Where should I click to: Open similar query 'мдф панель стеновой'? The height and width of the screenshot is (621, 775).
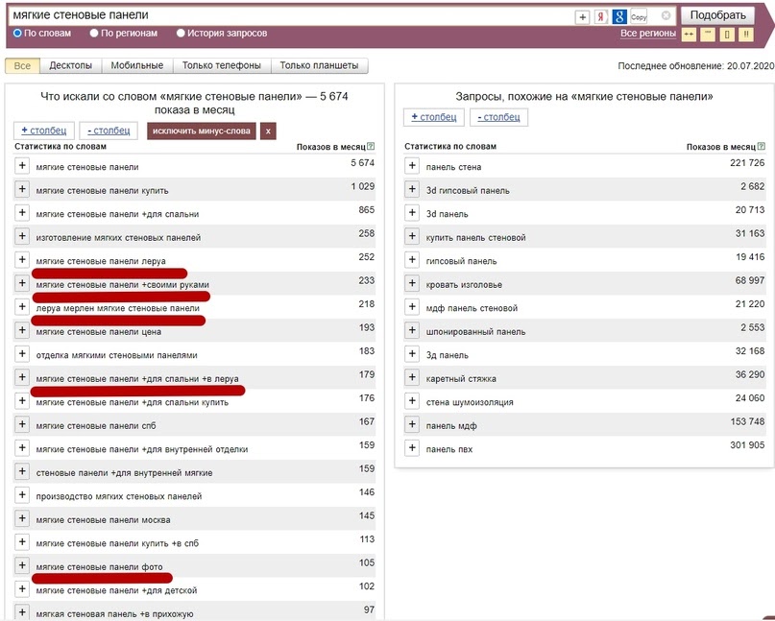[472, 308]
